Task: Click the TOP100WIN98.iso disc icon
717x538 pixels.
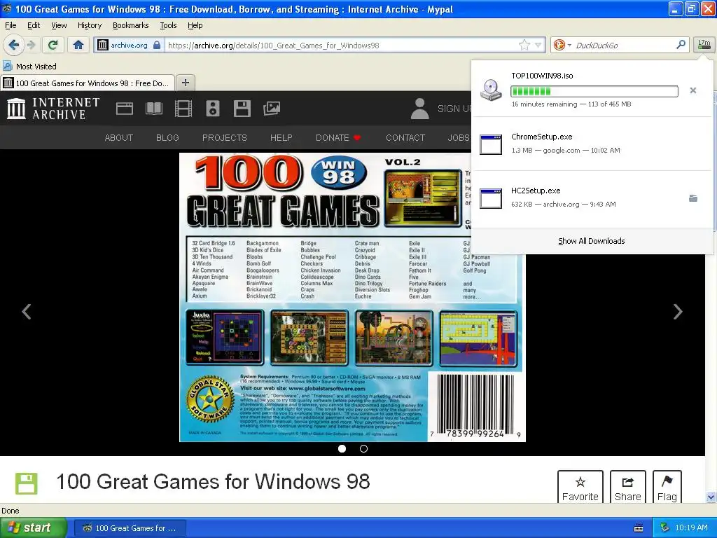Action: pos(491,90)
